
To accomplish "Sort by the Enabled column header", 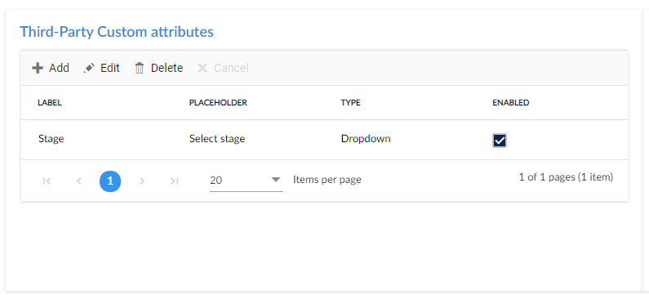I will click(511, 103).
